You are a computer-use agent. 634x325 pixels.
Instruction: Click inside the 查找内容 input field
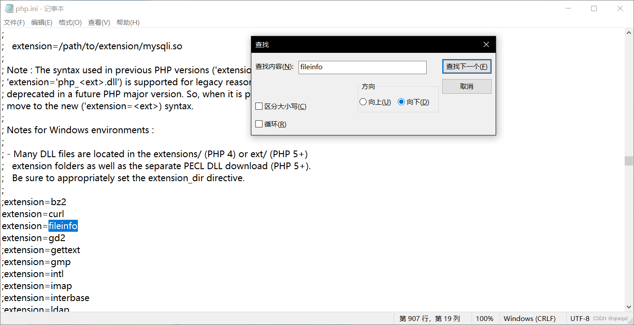point(362,67)
